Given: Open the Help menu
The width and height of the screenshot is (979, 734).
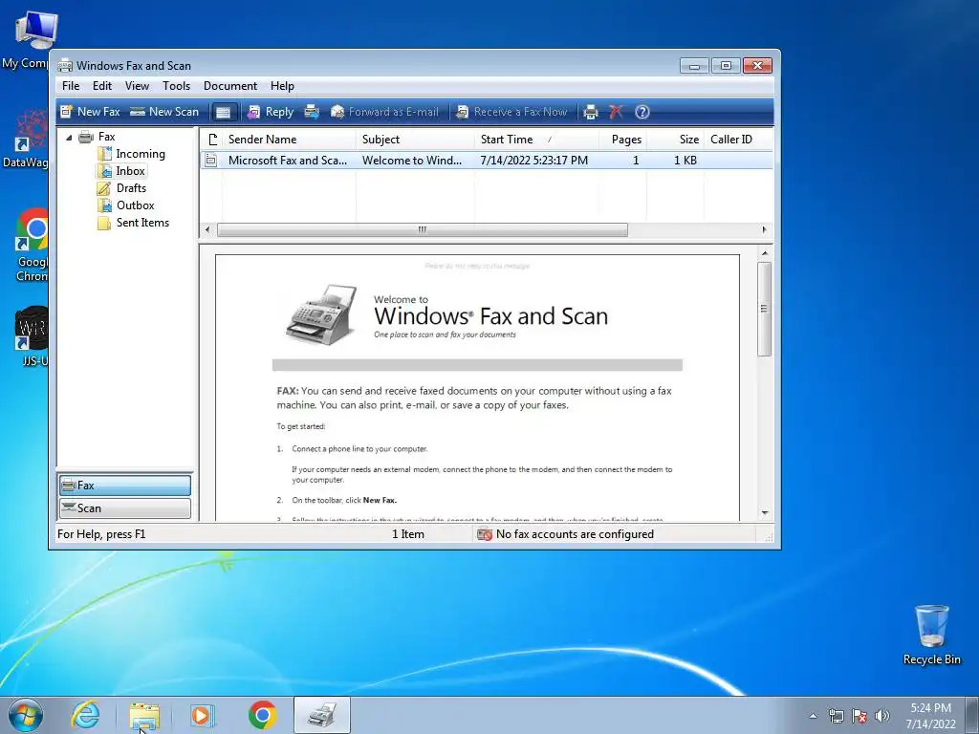Looking at the screenshot, I should click(282, 85).
